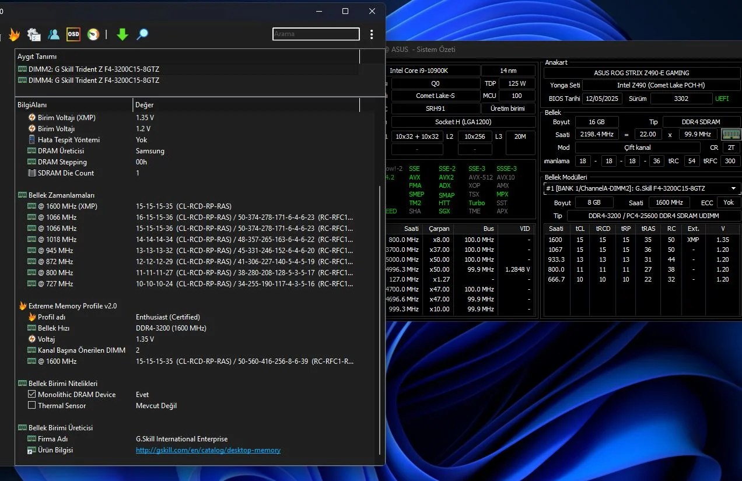Screen dimensions: 742x481
Task: Click the BilgiAlanı column header
Action: 74,105
